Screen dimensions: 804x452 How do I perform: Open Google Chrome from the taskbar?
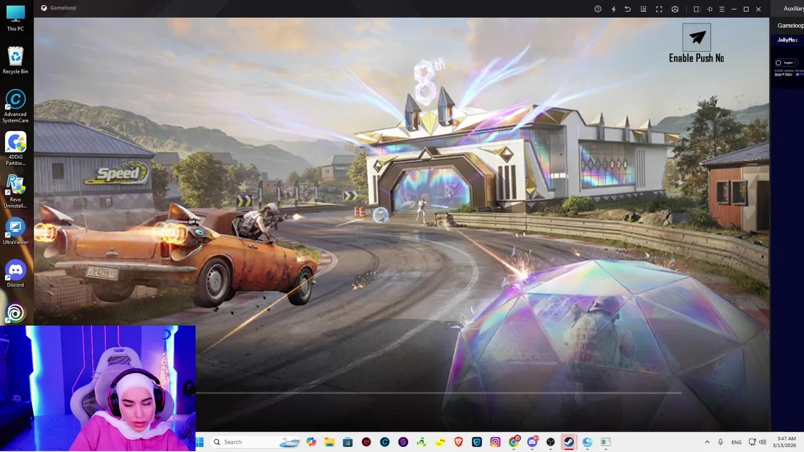click(514, 442)
